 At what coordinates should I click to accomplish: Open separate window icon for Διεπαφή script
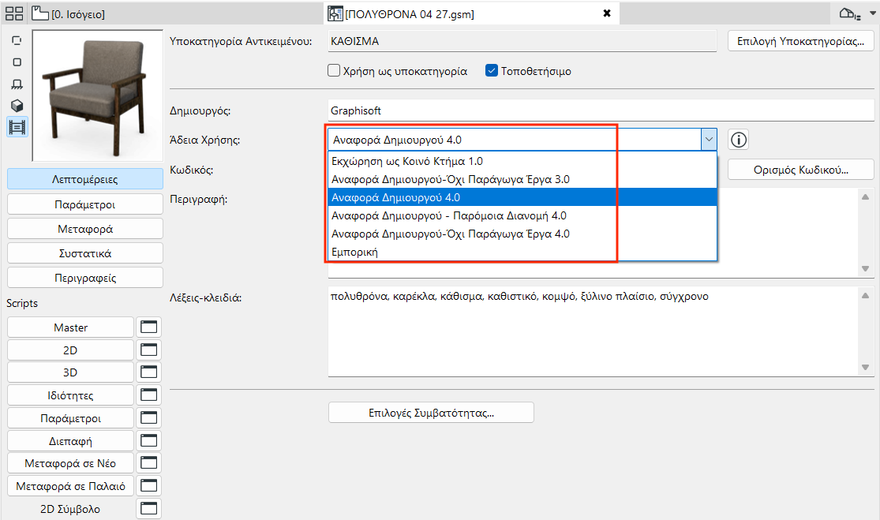(148, 441)
